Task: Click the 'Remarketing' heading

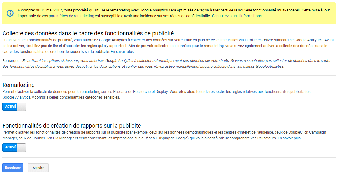Action: [19, 85]
